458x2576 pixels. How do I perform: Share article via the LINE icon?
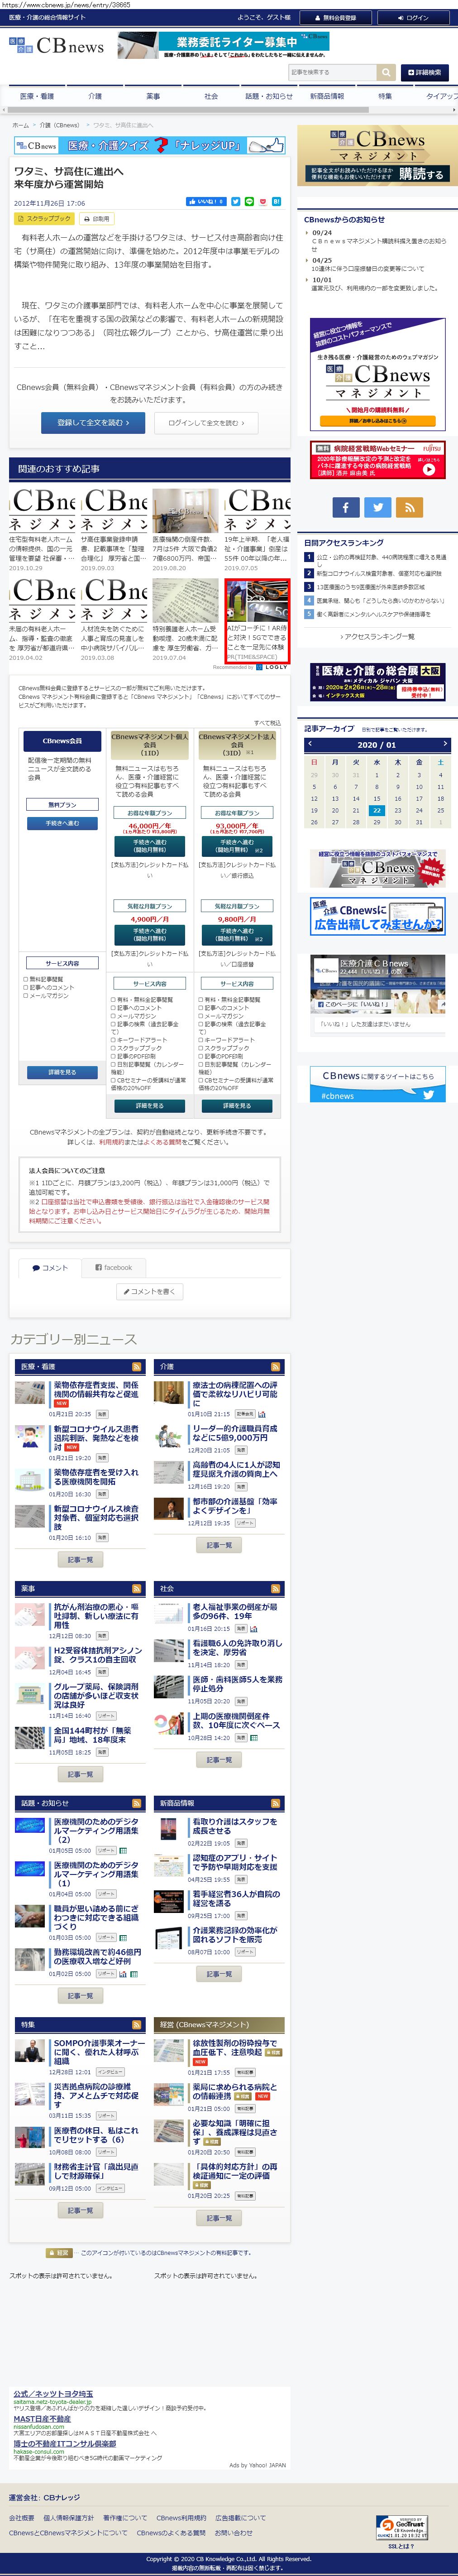pos(250,202)
